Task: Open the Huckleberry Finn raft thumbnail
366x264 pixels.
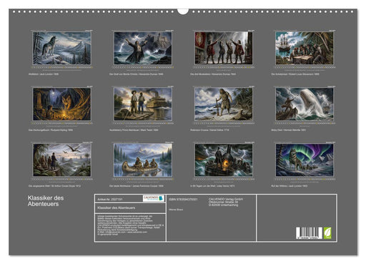Action: (143, 104)
